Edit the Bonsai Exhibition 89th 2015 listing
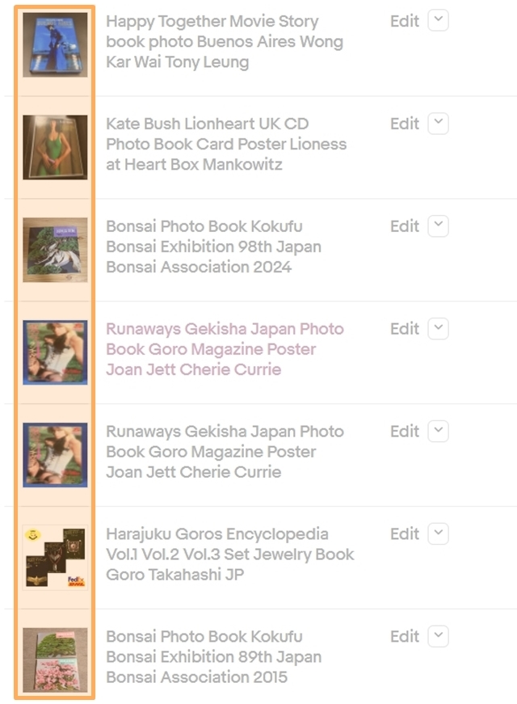517x704 pixels. [x=405, y=636]
